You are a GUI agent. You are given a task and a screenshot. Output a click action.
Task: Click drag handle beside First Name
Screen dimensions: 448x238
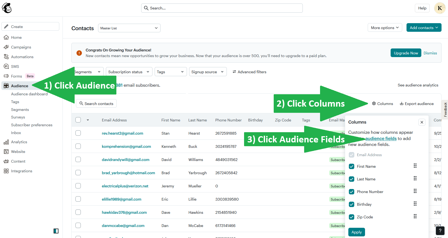tap(415, 166)
